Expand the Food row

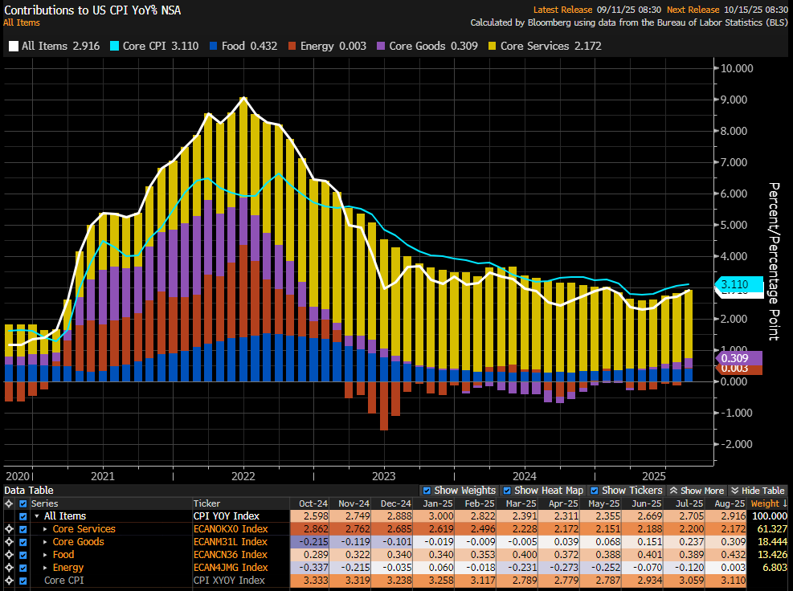(x=45, y=555)
